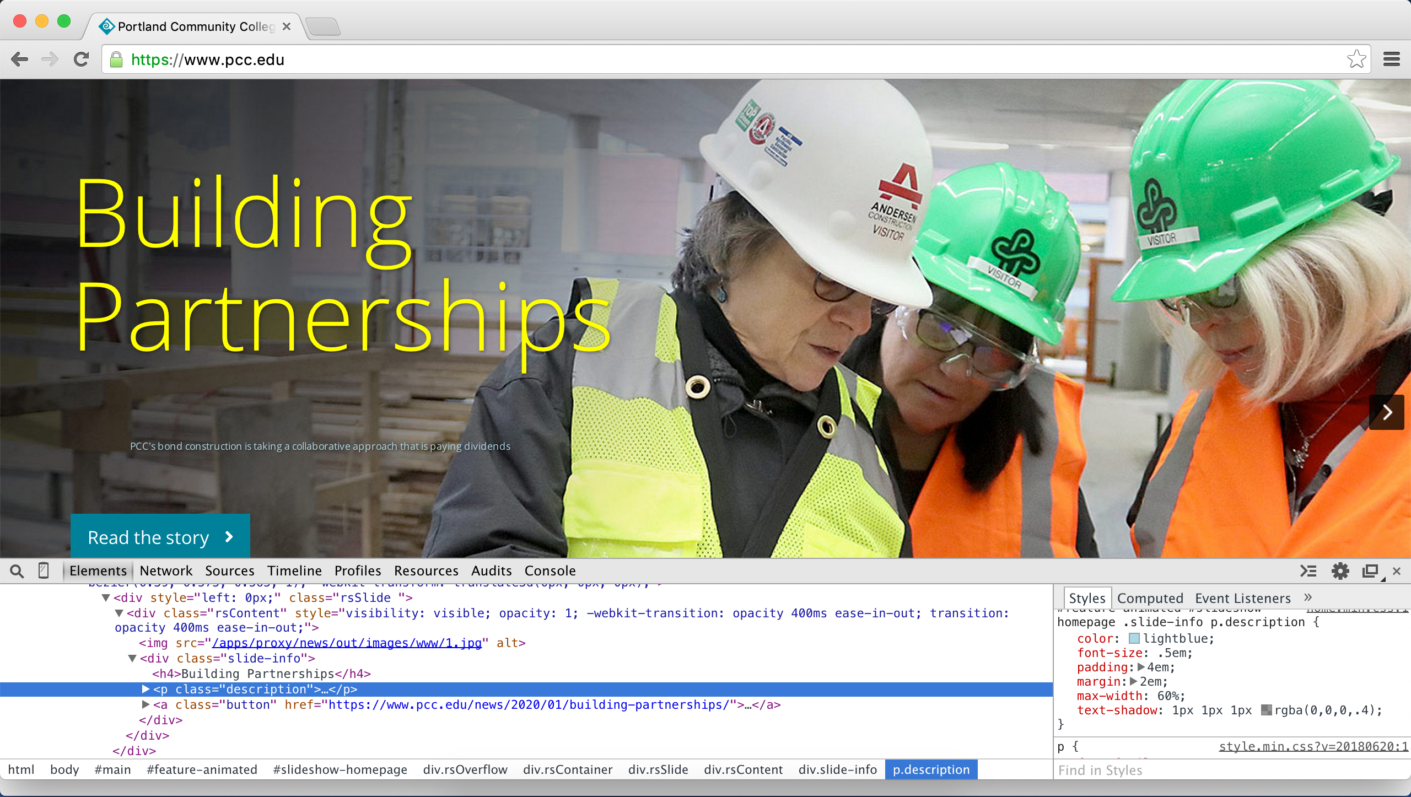Show the console drawer icon
Image resolution: width=1411 pixels, height=797 pixels.
click(x=1308, y=571)
